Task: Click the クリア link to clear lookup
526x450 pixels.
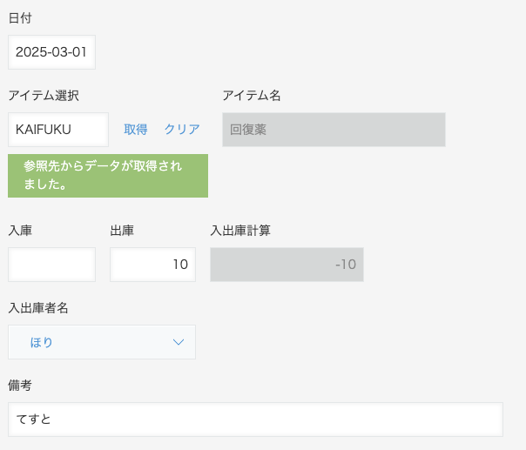Action: (x=182, y=130)
